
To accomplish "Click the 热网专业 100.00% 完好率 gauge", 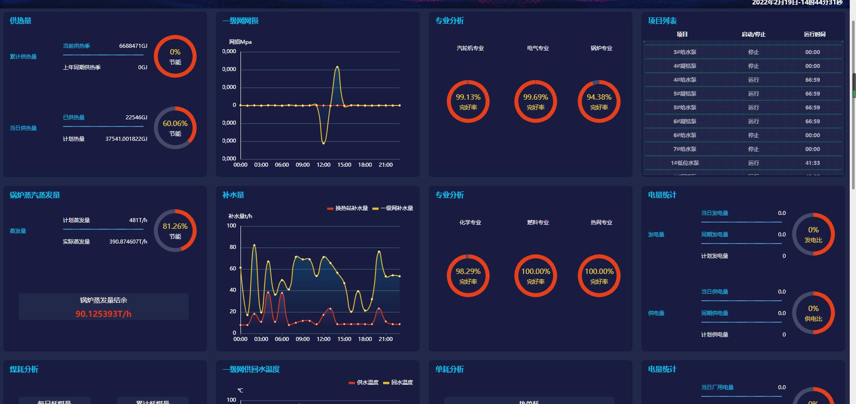I will [x=599, y=276].
